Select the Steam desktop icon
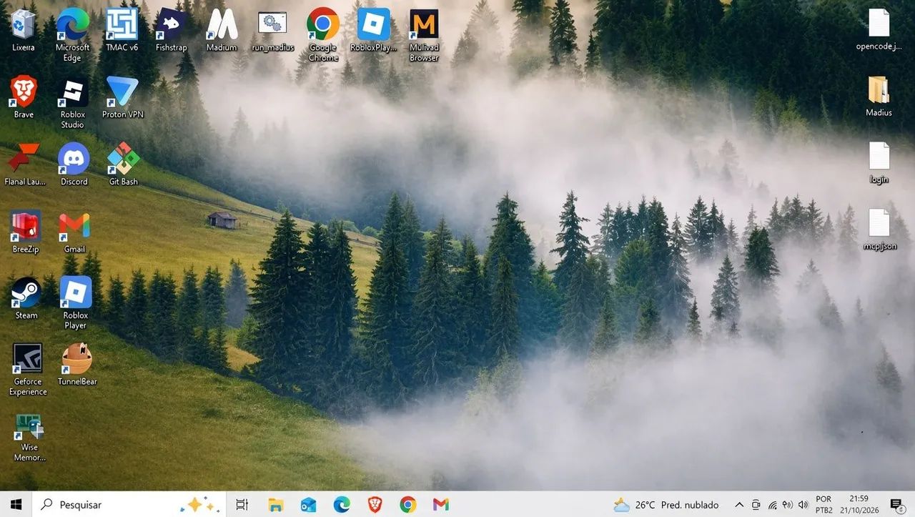 pos(26,298)
